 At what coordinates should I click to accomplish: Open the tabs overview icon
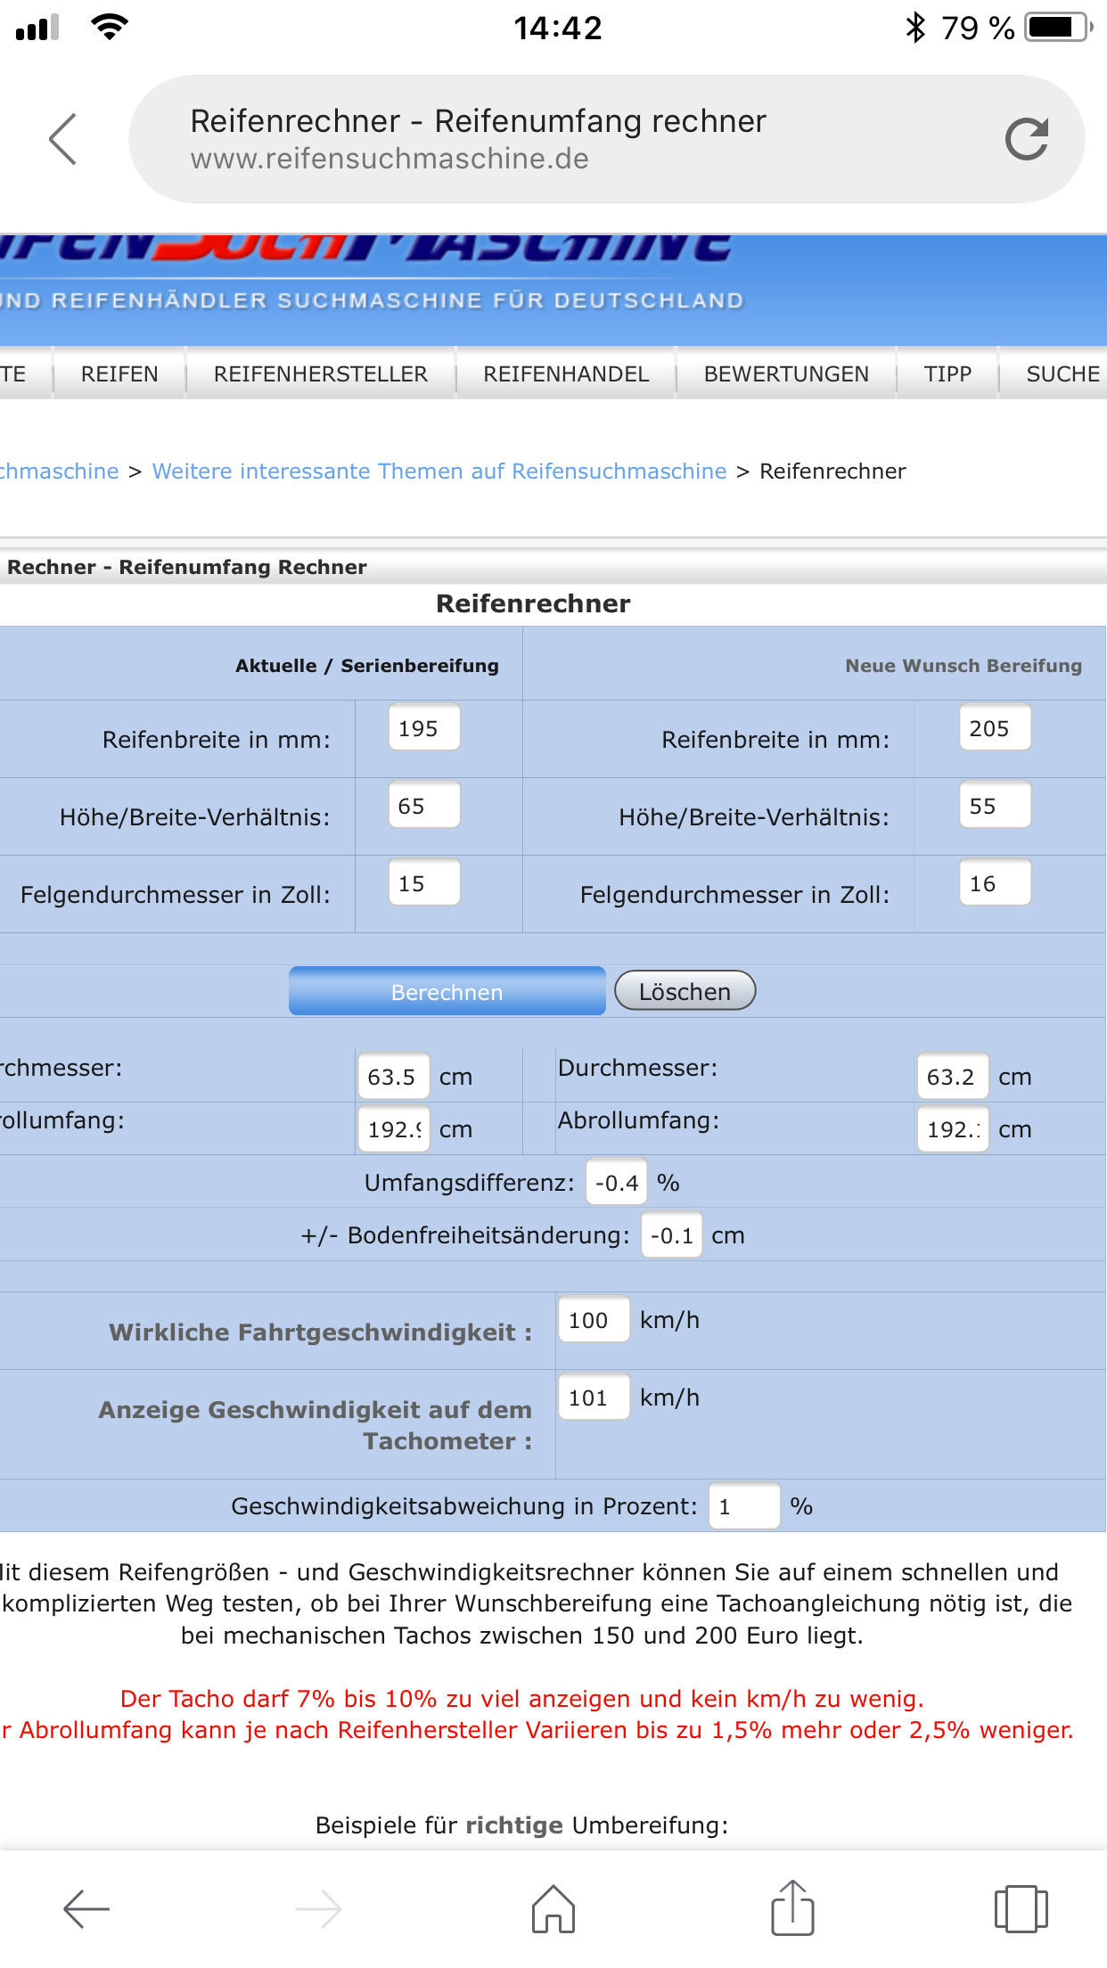coord(1021,1908)
